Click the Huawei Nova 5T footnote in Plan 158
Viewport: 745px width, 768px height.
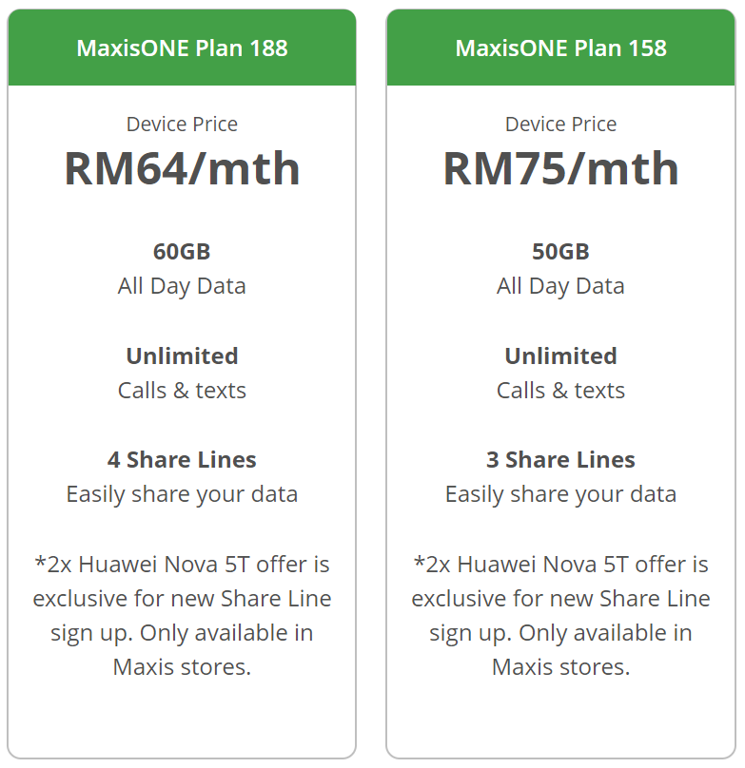point(560,616)
